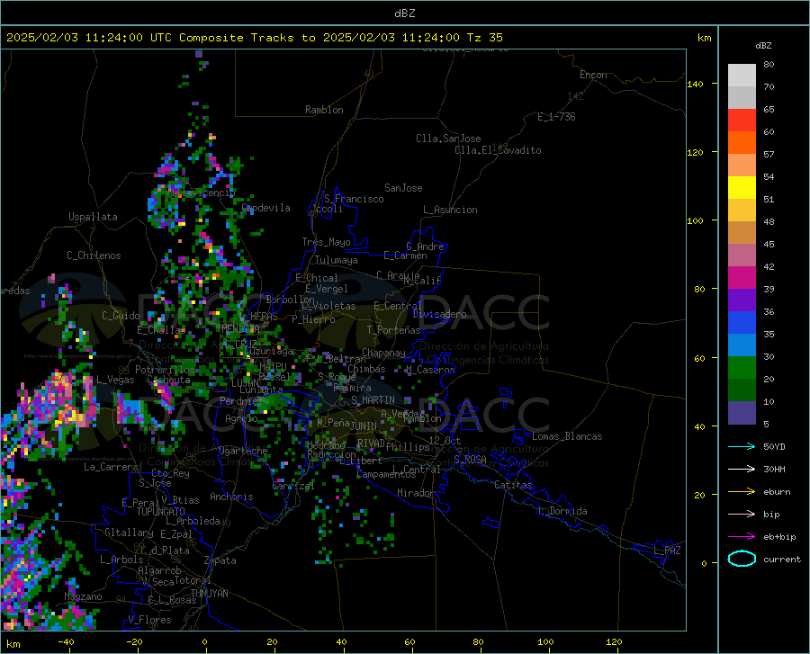Click the 'C_Guido' map label
810x654 pixels.
121,316
